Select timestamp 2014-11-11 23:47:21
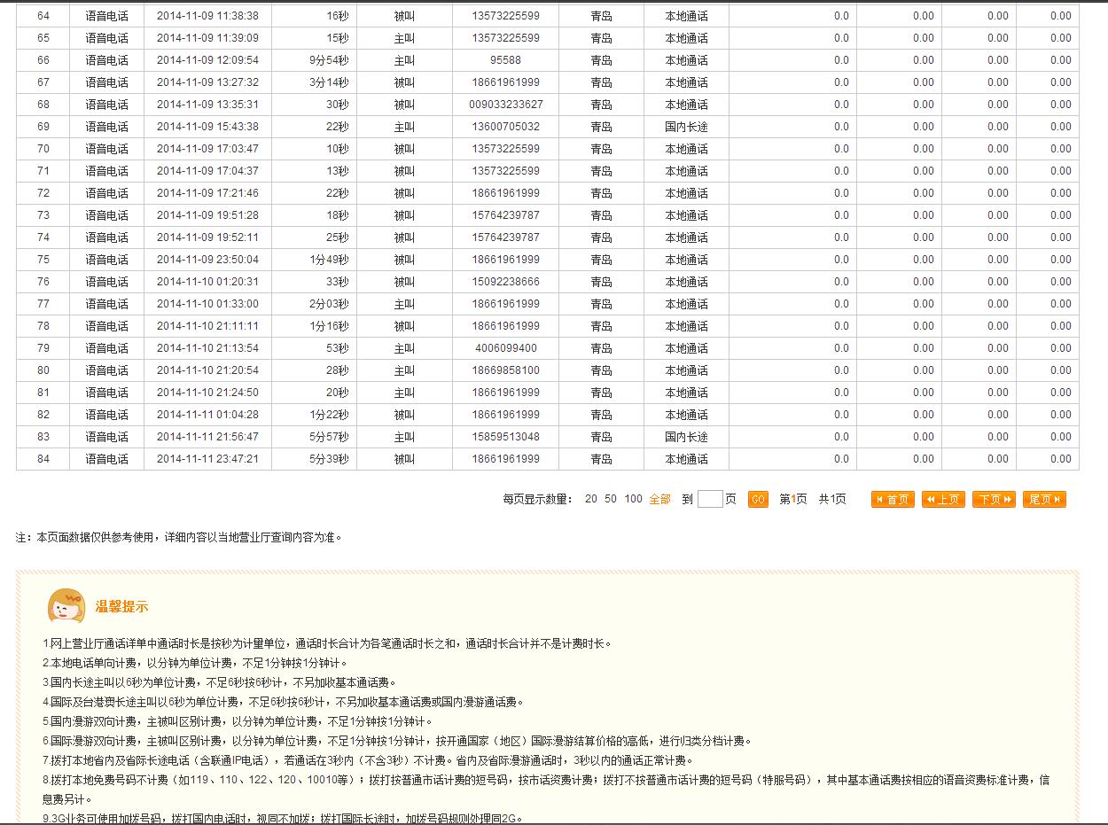1108x825 pixels. pos(207,459)
